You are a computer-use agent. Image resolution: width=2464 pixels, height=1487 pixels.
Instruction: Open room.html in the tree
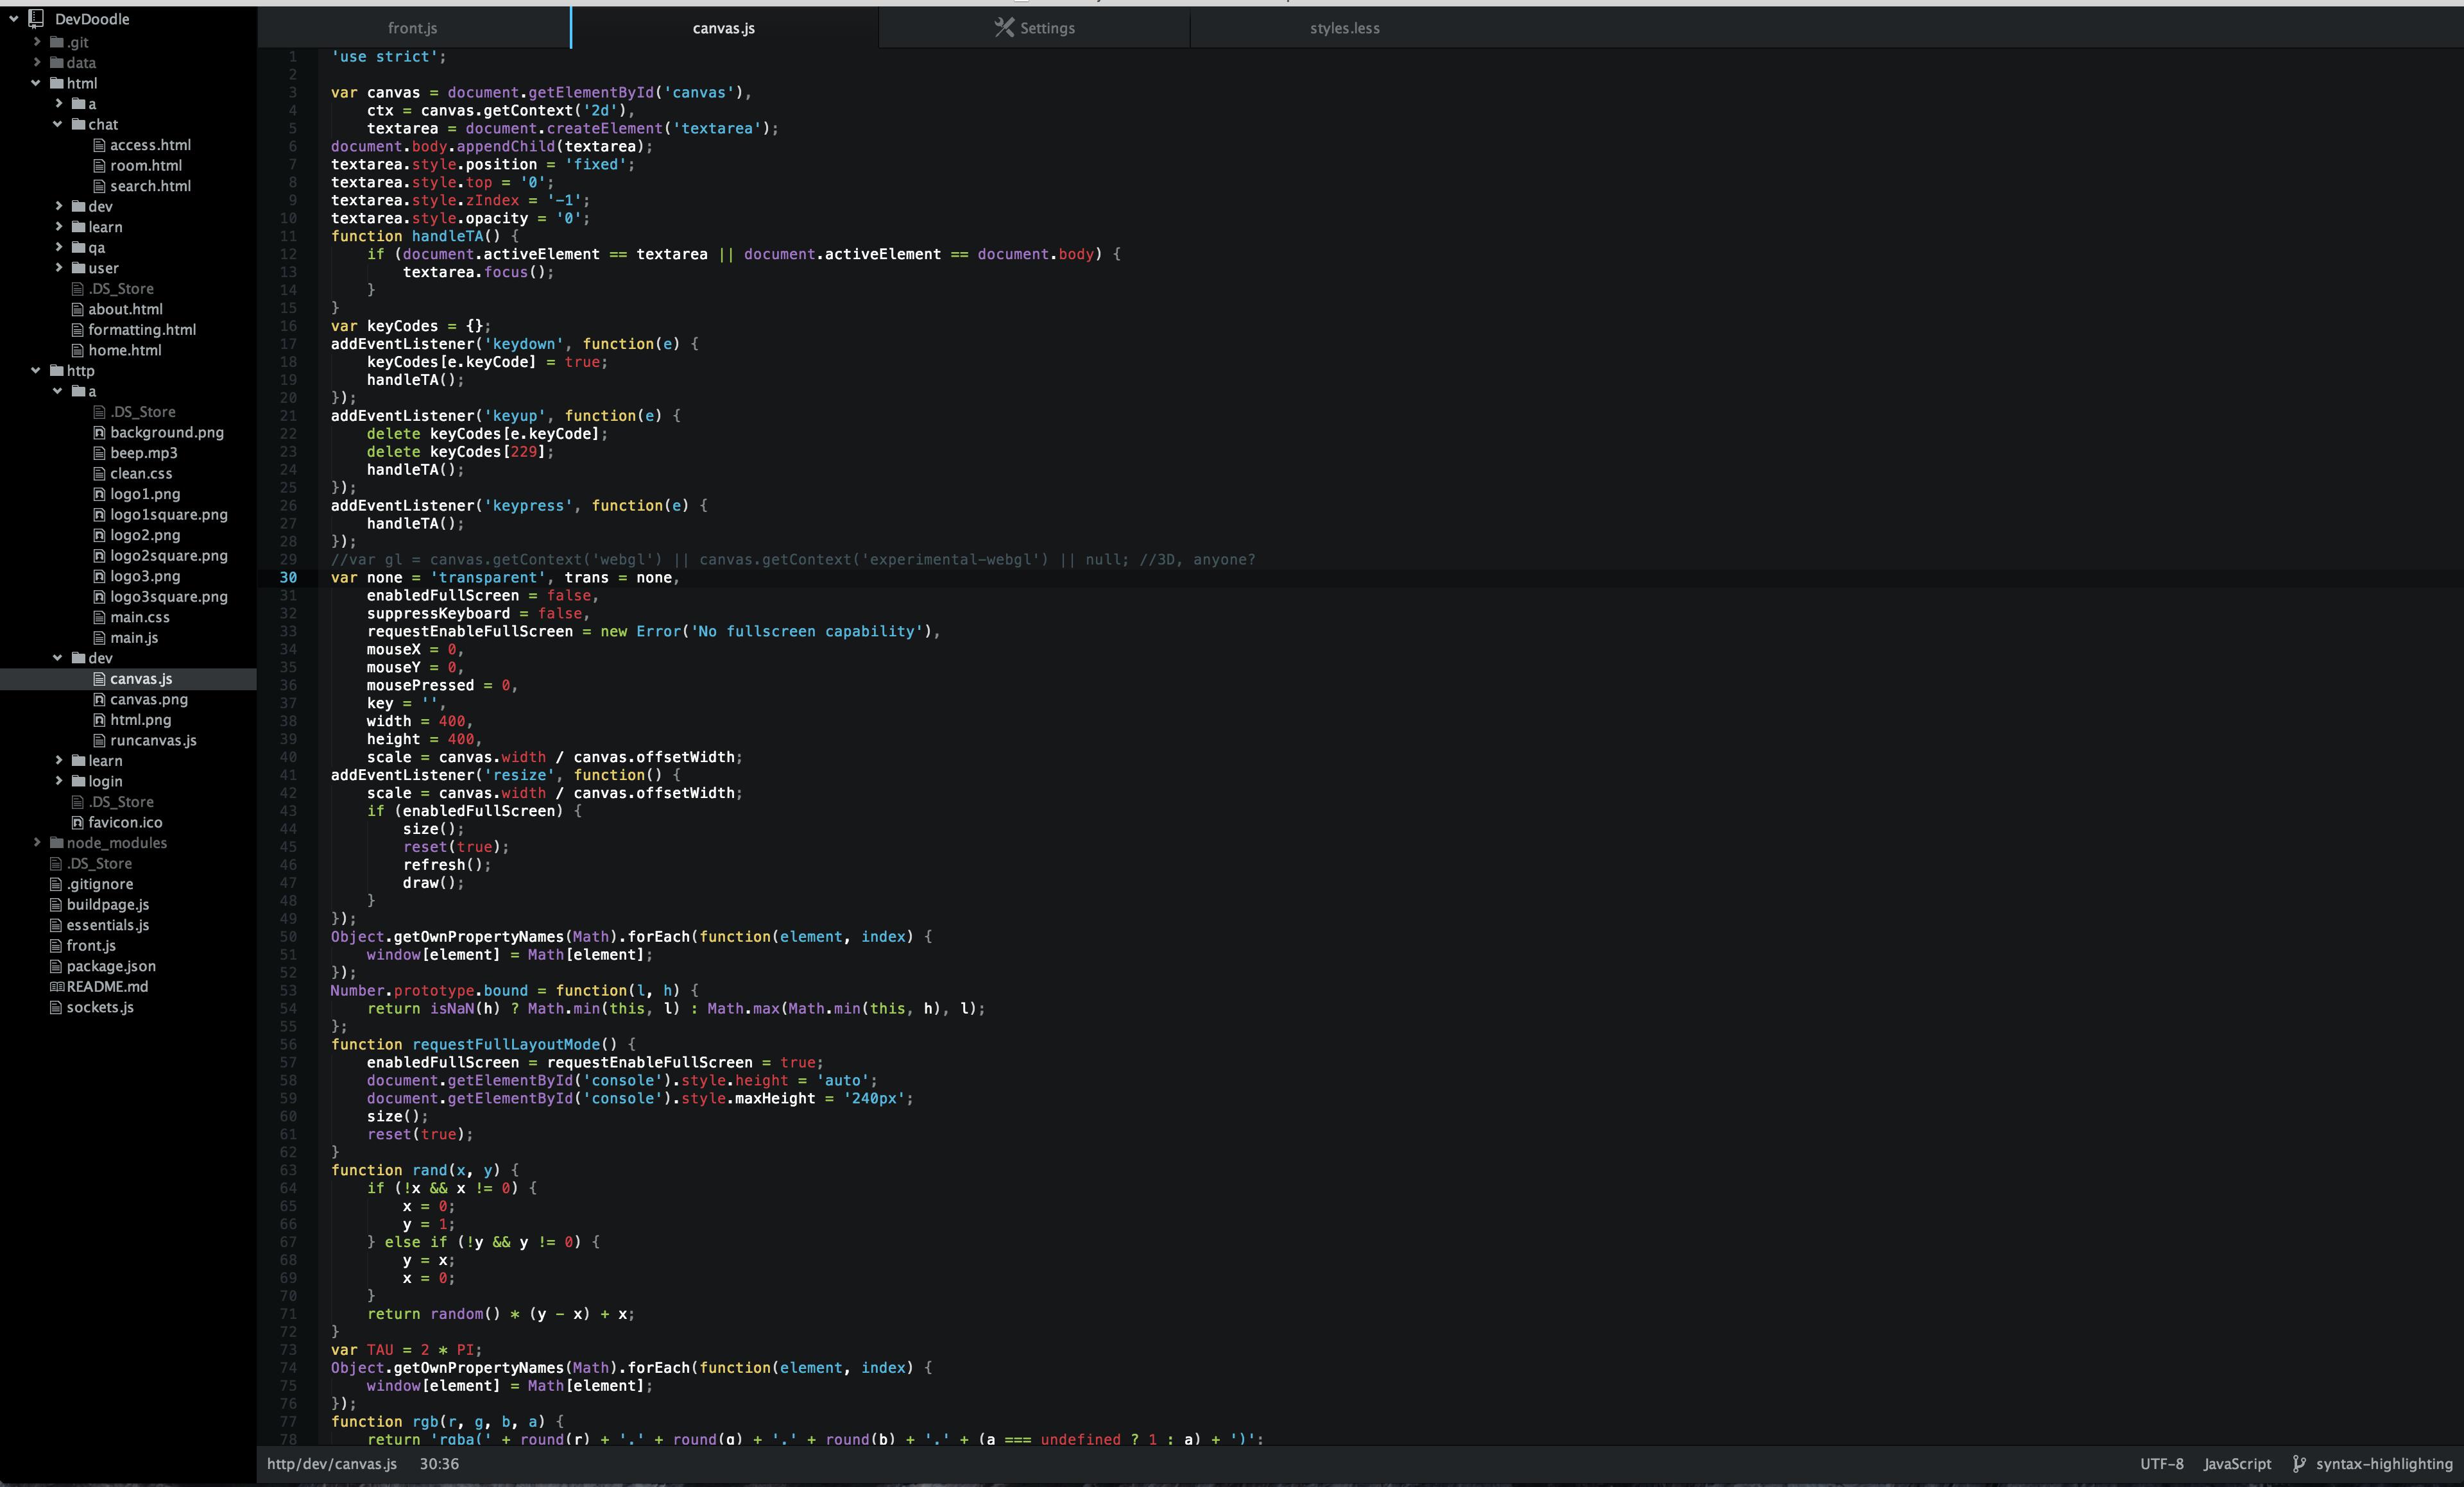[x=146, y=165]
